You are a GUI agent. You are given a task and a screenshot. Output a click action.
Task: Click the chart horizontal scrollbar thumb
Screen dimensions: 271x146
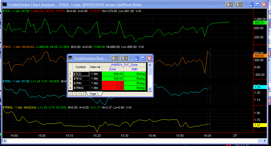260,141
